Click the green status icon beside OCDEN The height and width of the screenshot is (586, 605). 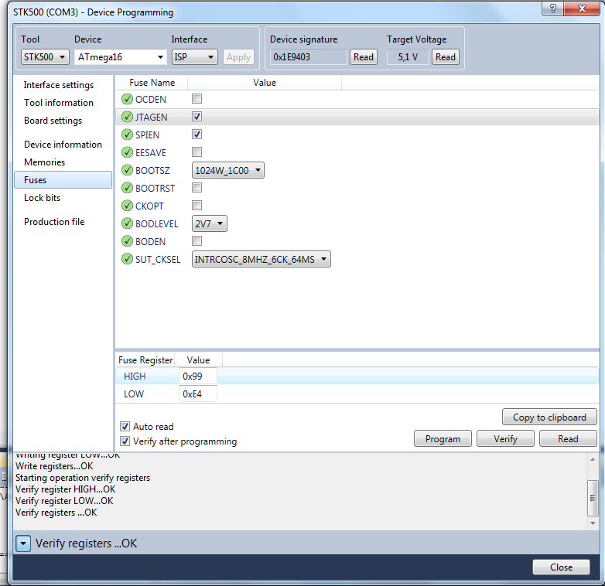[127, 99]
